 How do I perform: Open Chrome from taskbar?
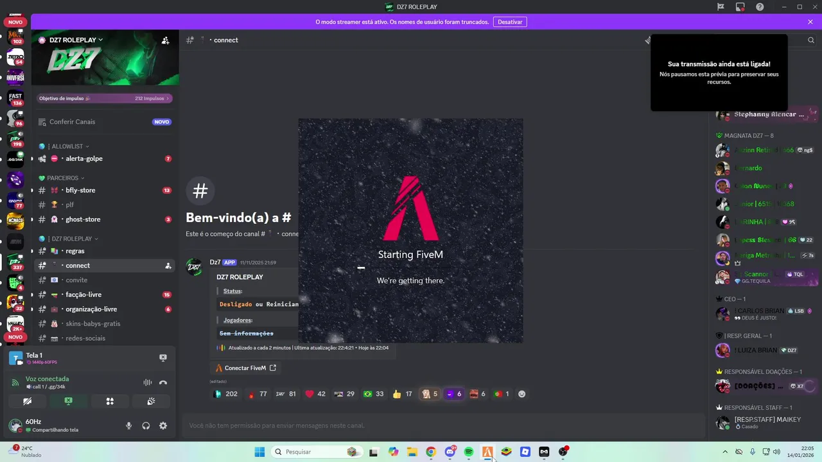point(430,452)
